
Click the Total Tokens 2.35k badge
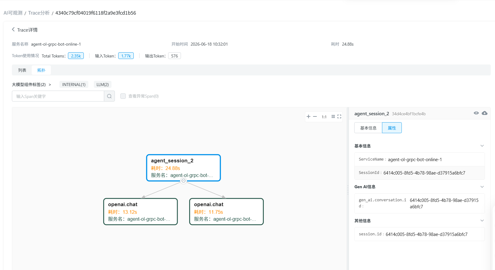tap(76, 56)
